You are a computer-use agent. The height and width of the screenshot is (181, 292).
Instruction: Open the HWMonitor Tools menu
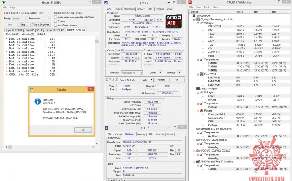pyautogui.click(x=207, y=7)
